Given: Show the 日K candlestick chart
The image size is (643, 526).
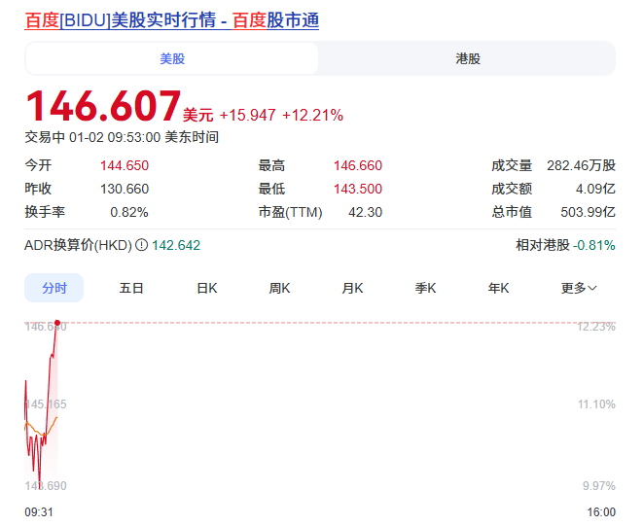Looking at the screenshot, I should [x=206, y=288].
